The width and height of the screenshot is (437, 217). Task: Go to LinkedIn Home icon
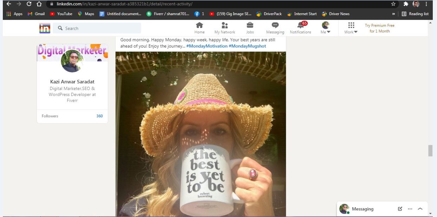coord(199,28)
